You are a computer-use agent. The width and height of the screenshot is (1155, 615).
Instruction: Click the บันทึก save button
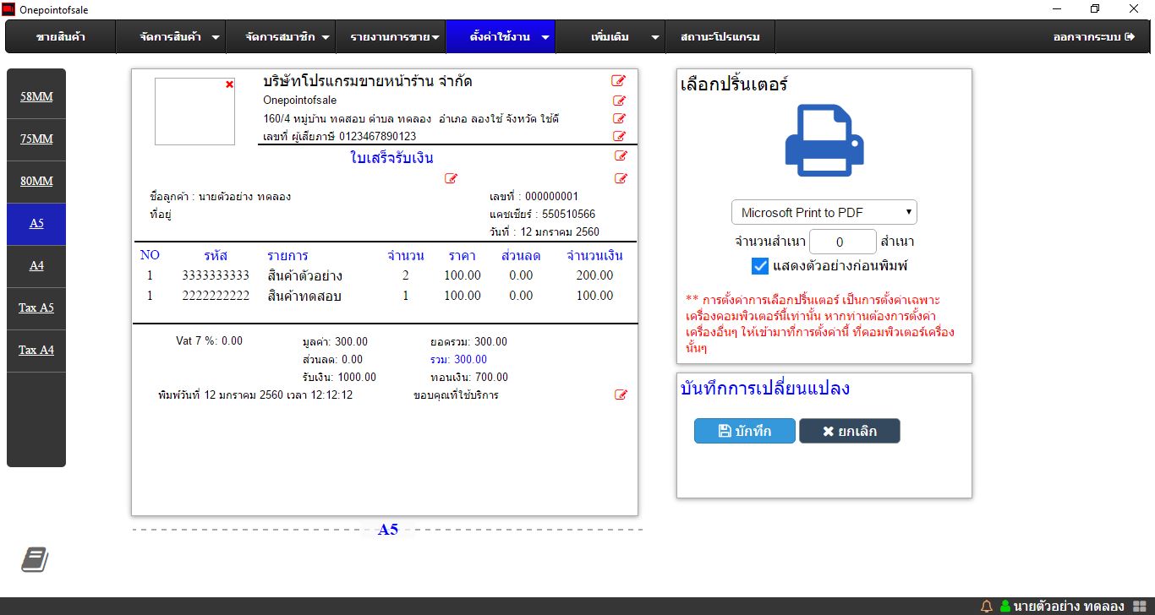(x=744, y=431)
